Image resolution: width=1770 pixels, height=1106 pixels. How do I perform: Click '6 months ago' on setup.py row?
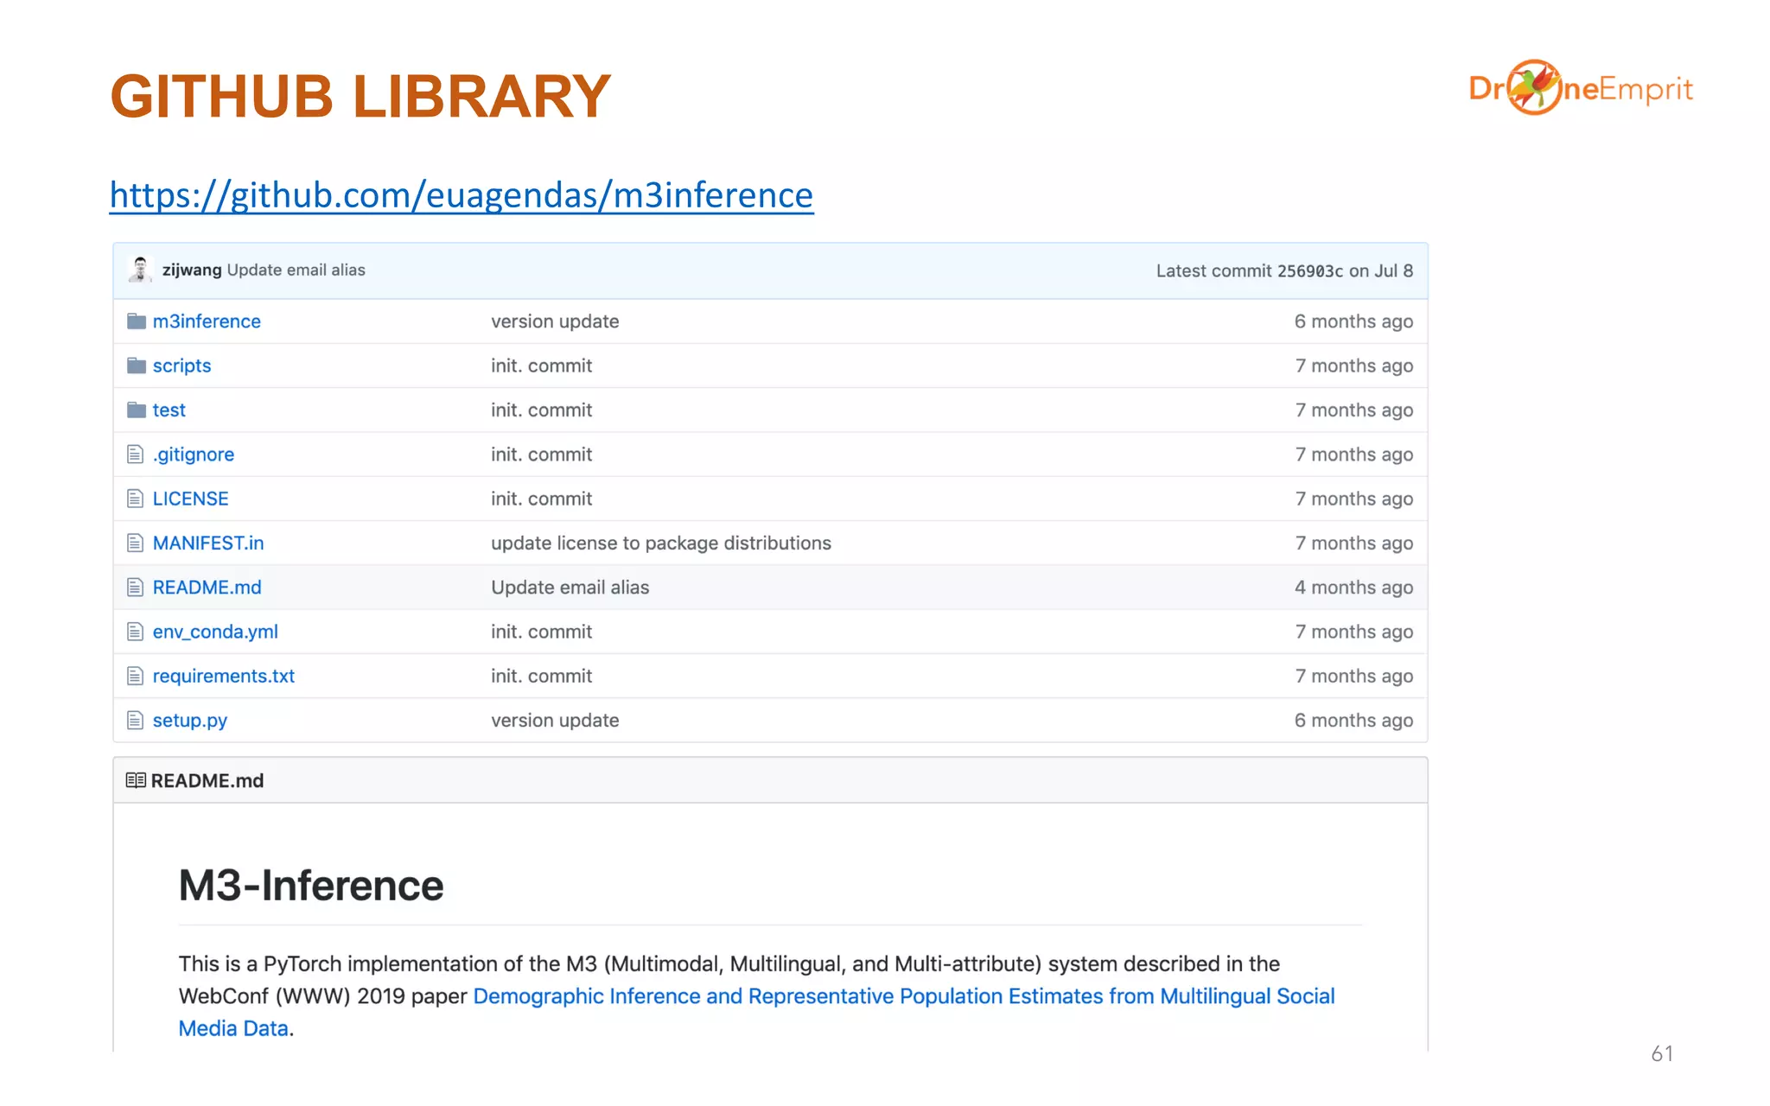1353,721
